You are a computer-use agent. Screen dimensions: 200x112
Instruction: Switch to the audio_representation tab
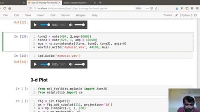click(x=75, y=3)
